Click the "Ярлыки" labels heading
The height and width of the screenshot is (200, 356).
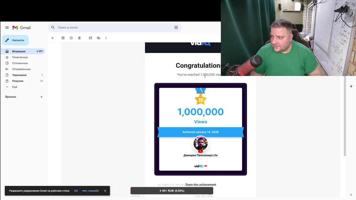click(11, 97)
